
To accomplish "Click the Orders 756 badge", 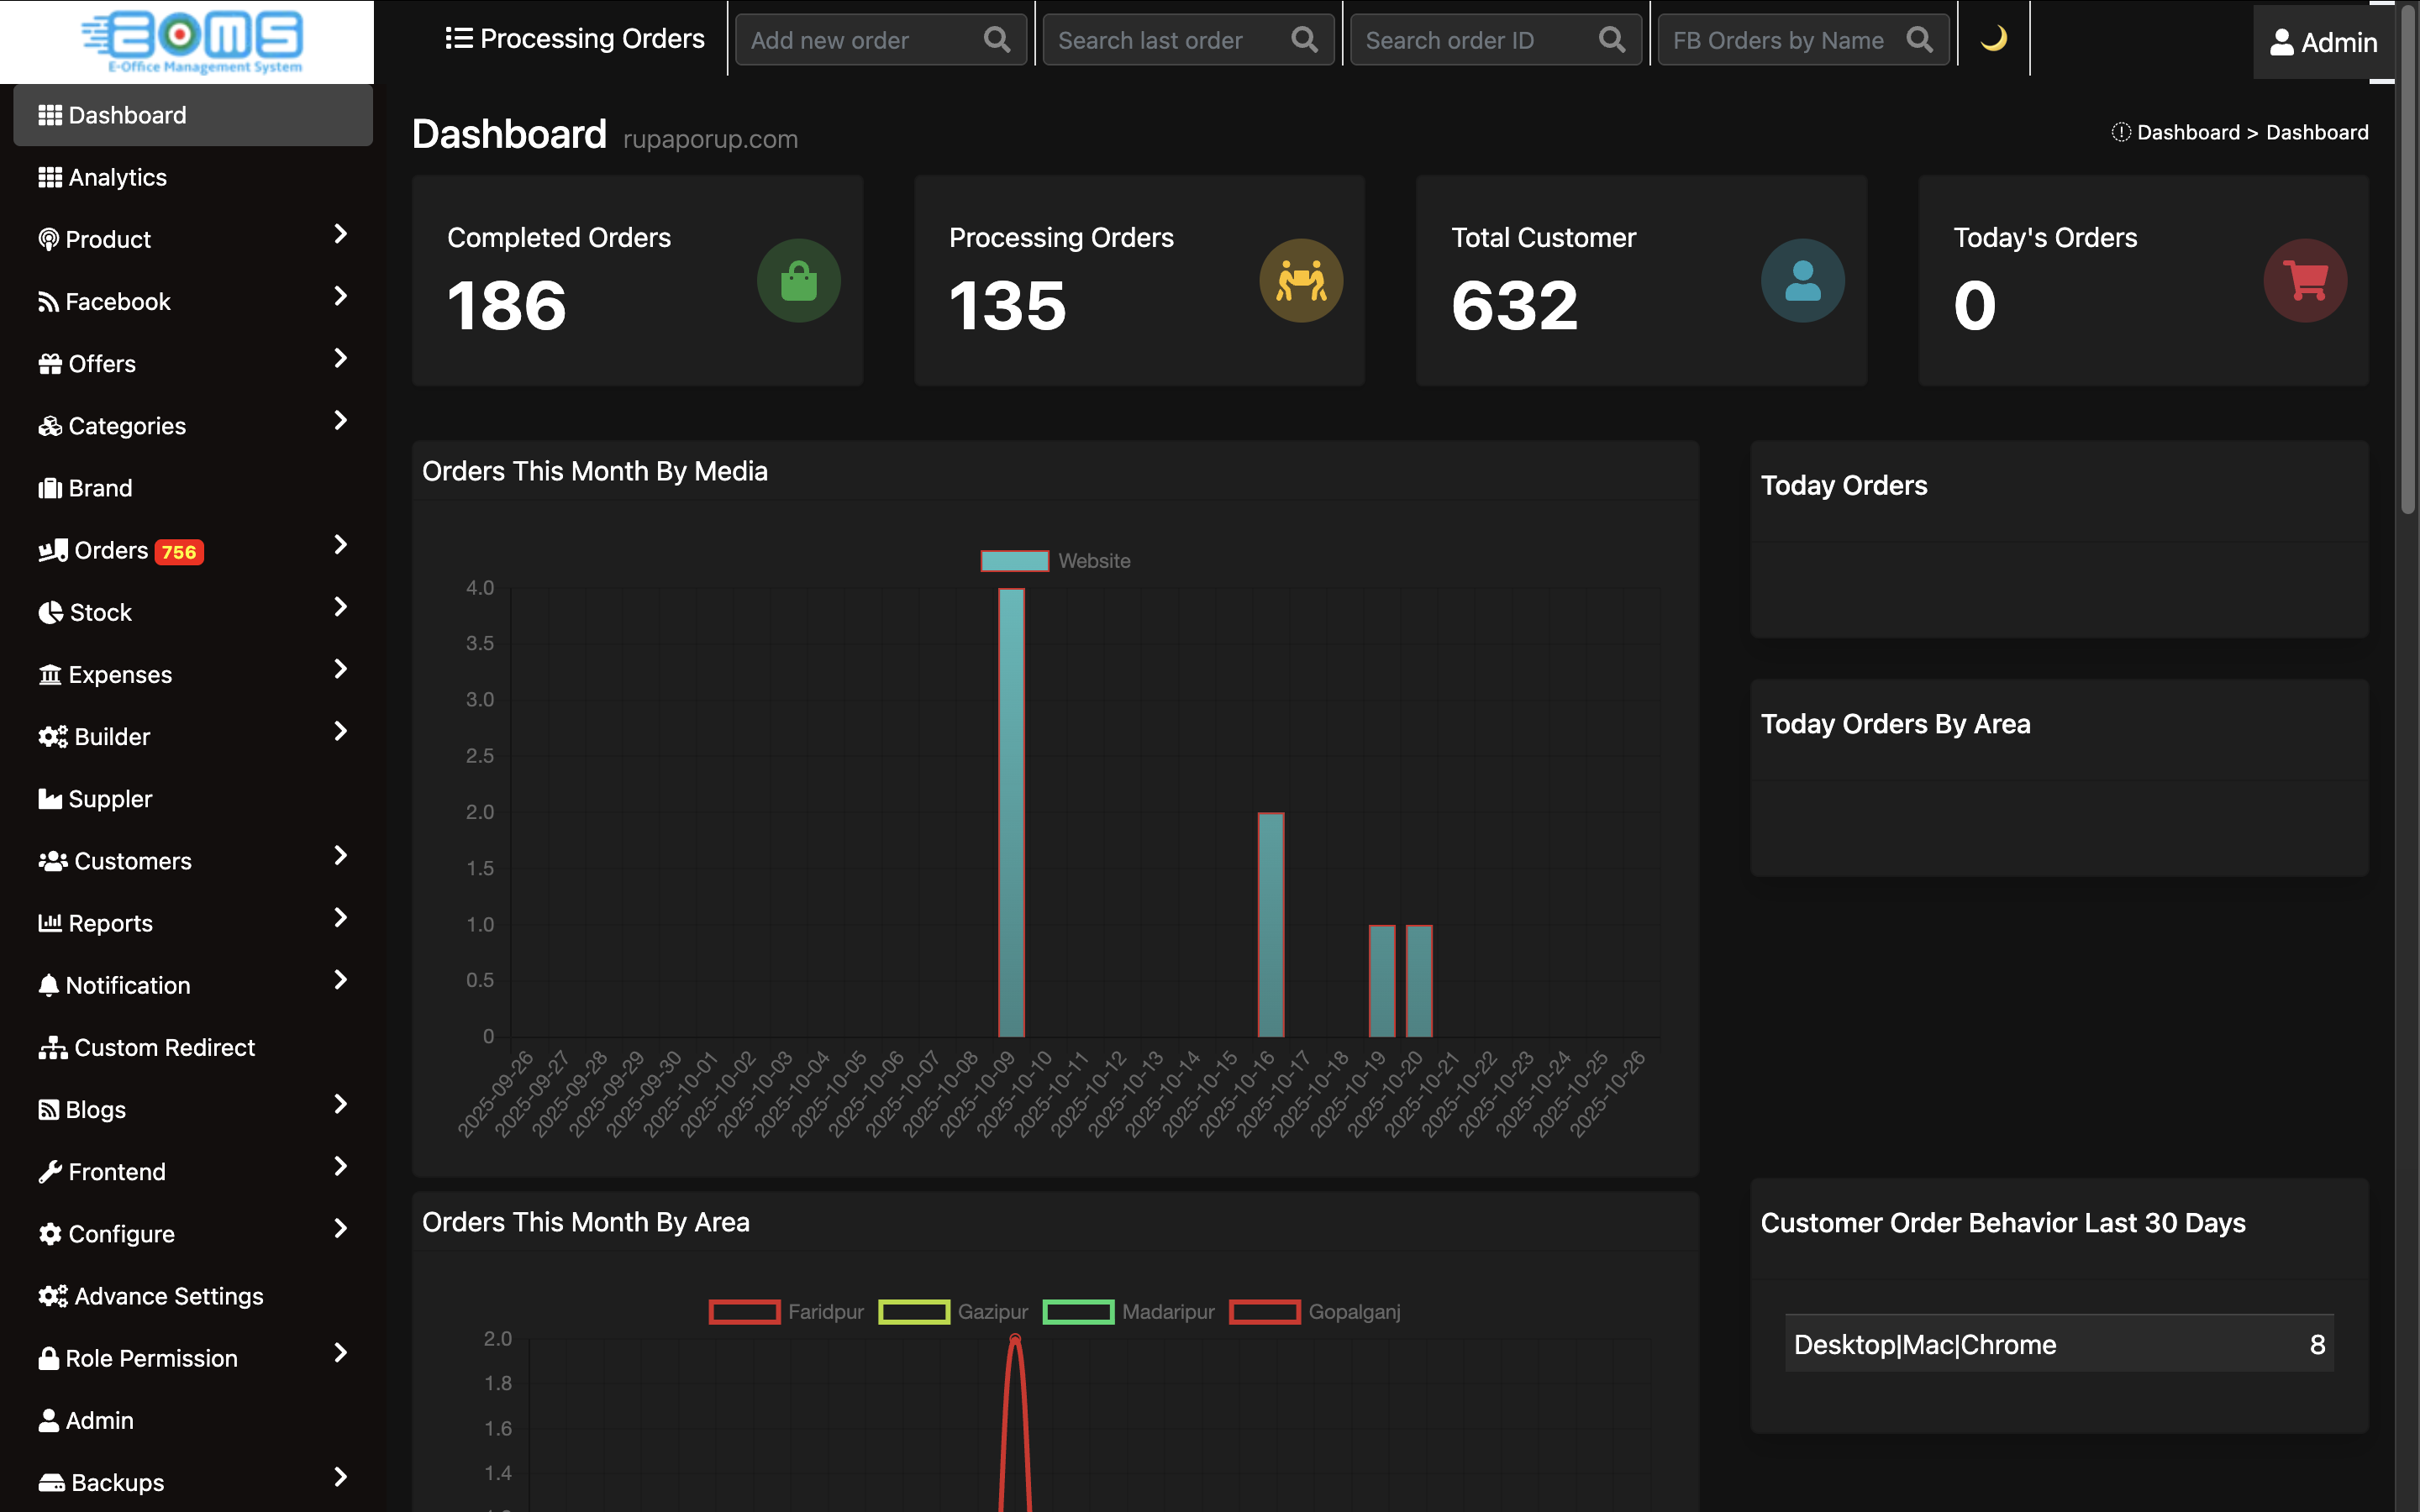I will pos(177,551).
